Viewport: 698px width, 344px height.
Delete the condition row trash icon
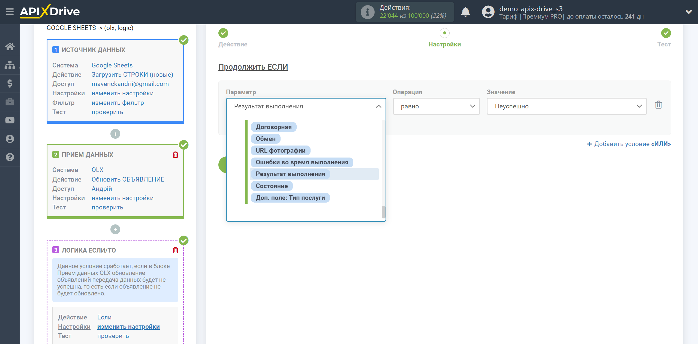pos(658,105)
